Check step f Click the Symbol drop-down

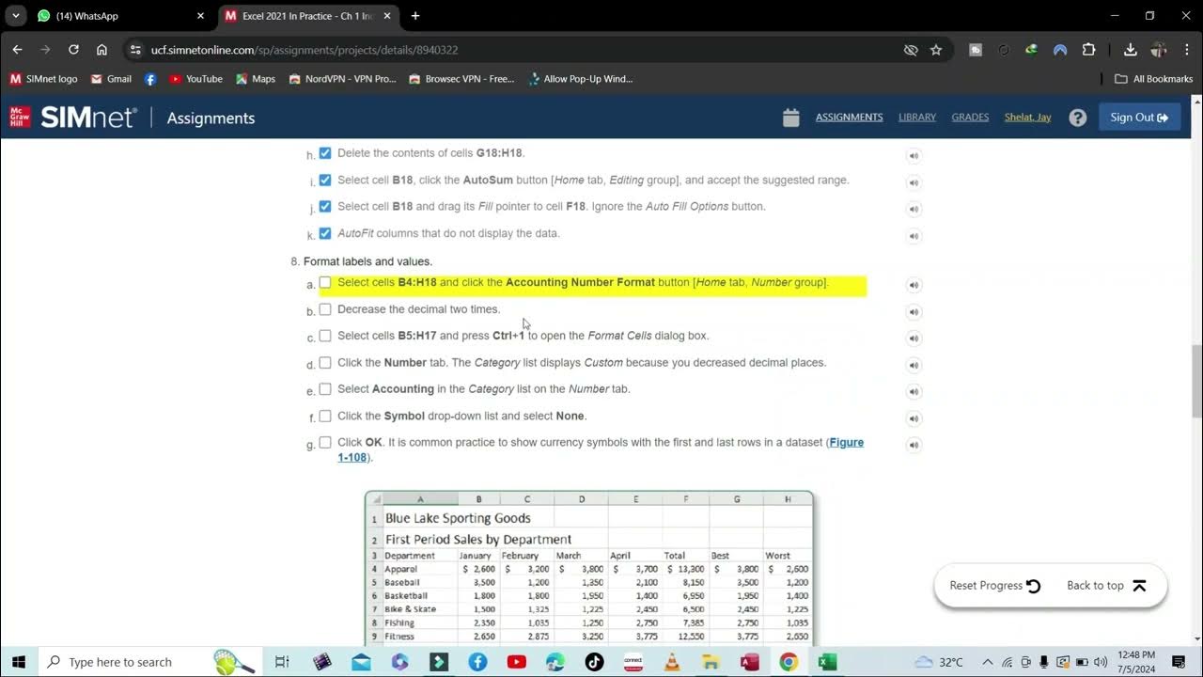[x=325, y=416]
